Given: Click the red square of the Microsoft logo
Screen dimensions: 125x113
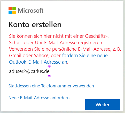Looking at the screenshot, I should point(10,9).
